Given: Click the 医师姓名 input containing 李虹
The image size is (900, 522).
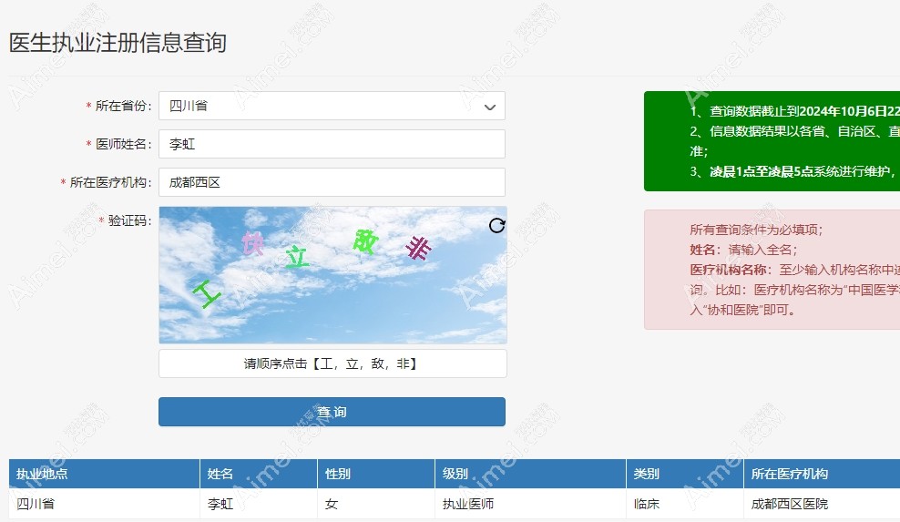Looking at the screenshot, I should [332, 144].
